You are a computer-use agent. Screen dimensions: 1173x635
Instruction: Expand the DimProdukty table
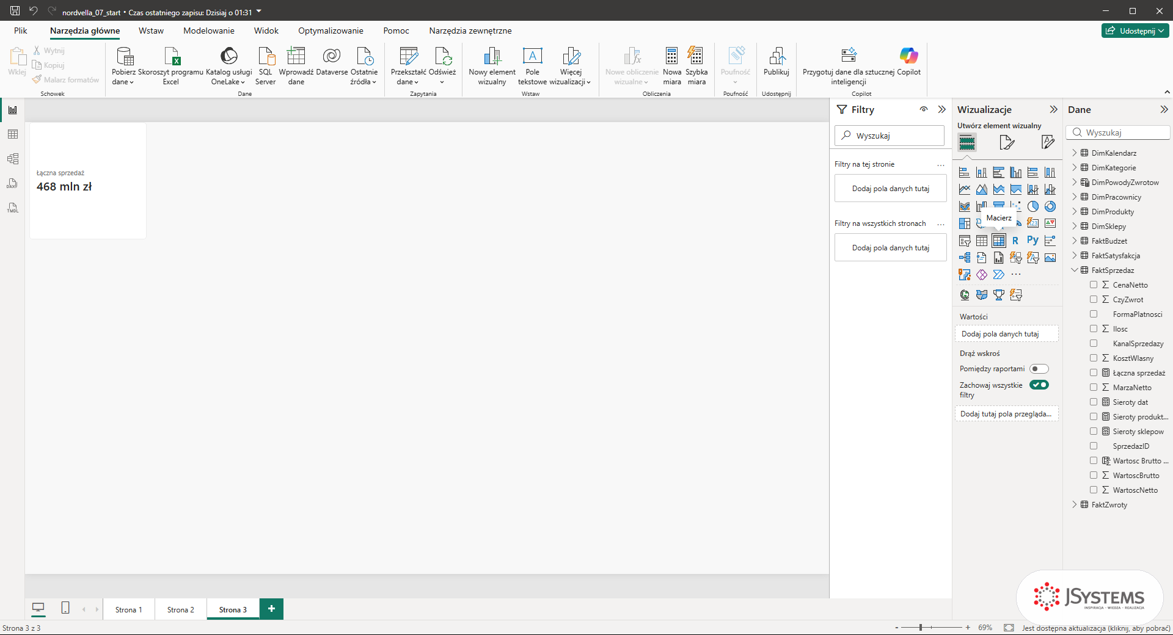click(1075, 211)
